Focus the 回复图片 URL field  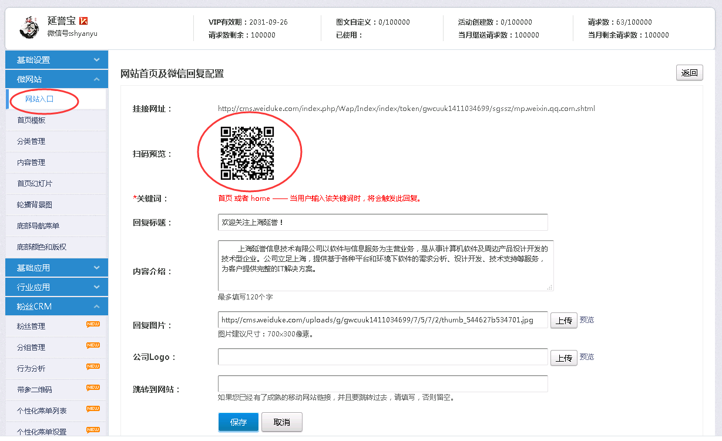pos(383,320)
